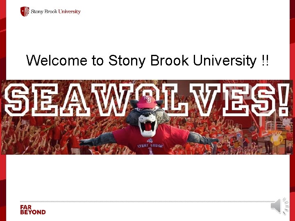
Task: Click the FAR BEYOND logo
Action: [x=33, y=210]
